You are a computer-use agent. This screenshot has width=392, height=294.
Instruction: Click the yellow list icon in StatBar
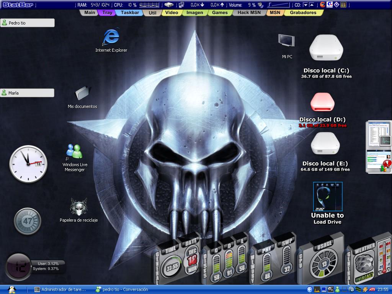click(343, 5)
